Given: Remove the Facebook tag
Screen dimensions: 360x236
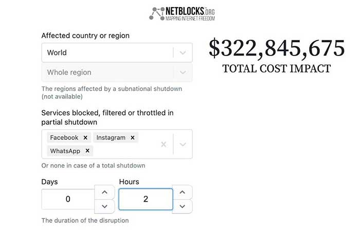Looking at the screenshot, I should tap(85, 138).
